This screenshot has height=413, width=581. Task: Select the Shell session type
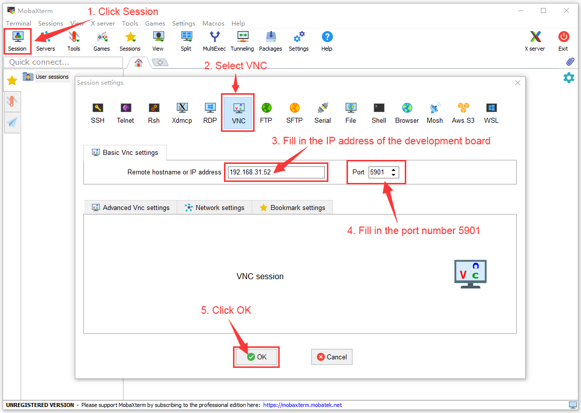click(x=379, y=113)
